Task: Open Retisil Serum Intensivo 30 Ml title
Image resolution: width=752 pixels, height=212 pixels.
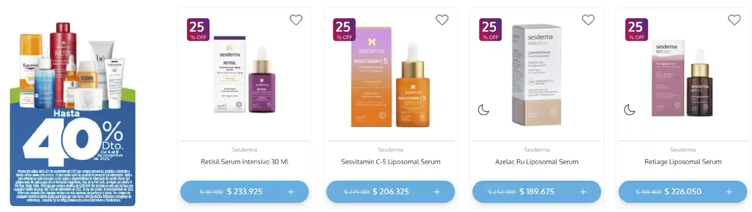Action: 244,162
